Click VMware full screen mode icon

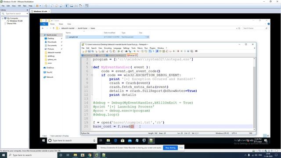76,6
